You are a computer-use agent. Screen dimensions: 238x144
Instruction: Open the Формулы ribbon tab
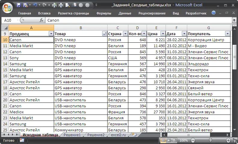coord(104,13)
